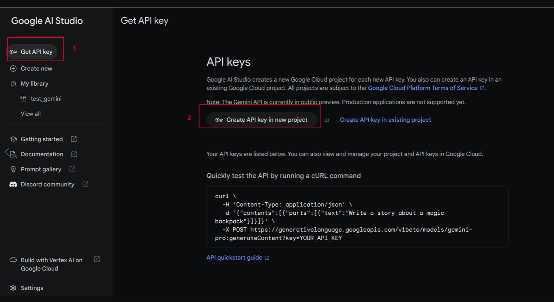Click the external link icon after API quickstart guide

(x=267, y=258)
